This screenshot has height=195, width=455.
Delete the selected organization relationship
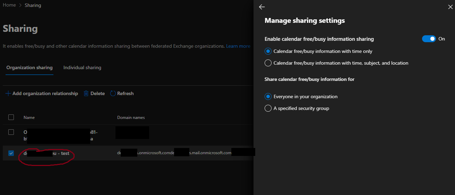94,93
